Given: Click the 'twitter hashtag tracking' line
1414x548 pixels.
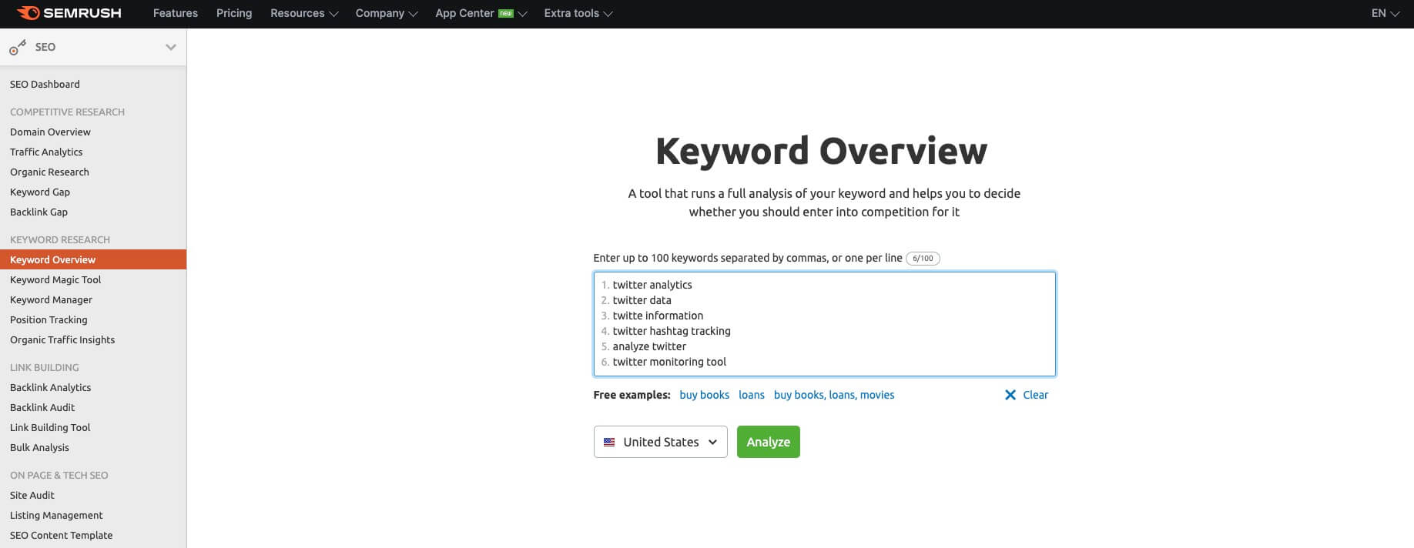Looking at the screenshot, I should [672, 331].
